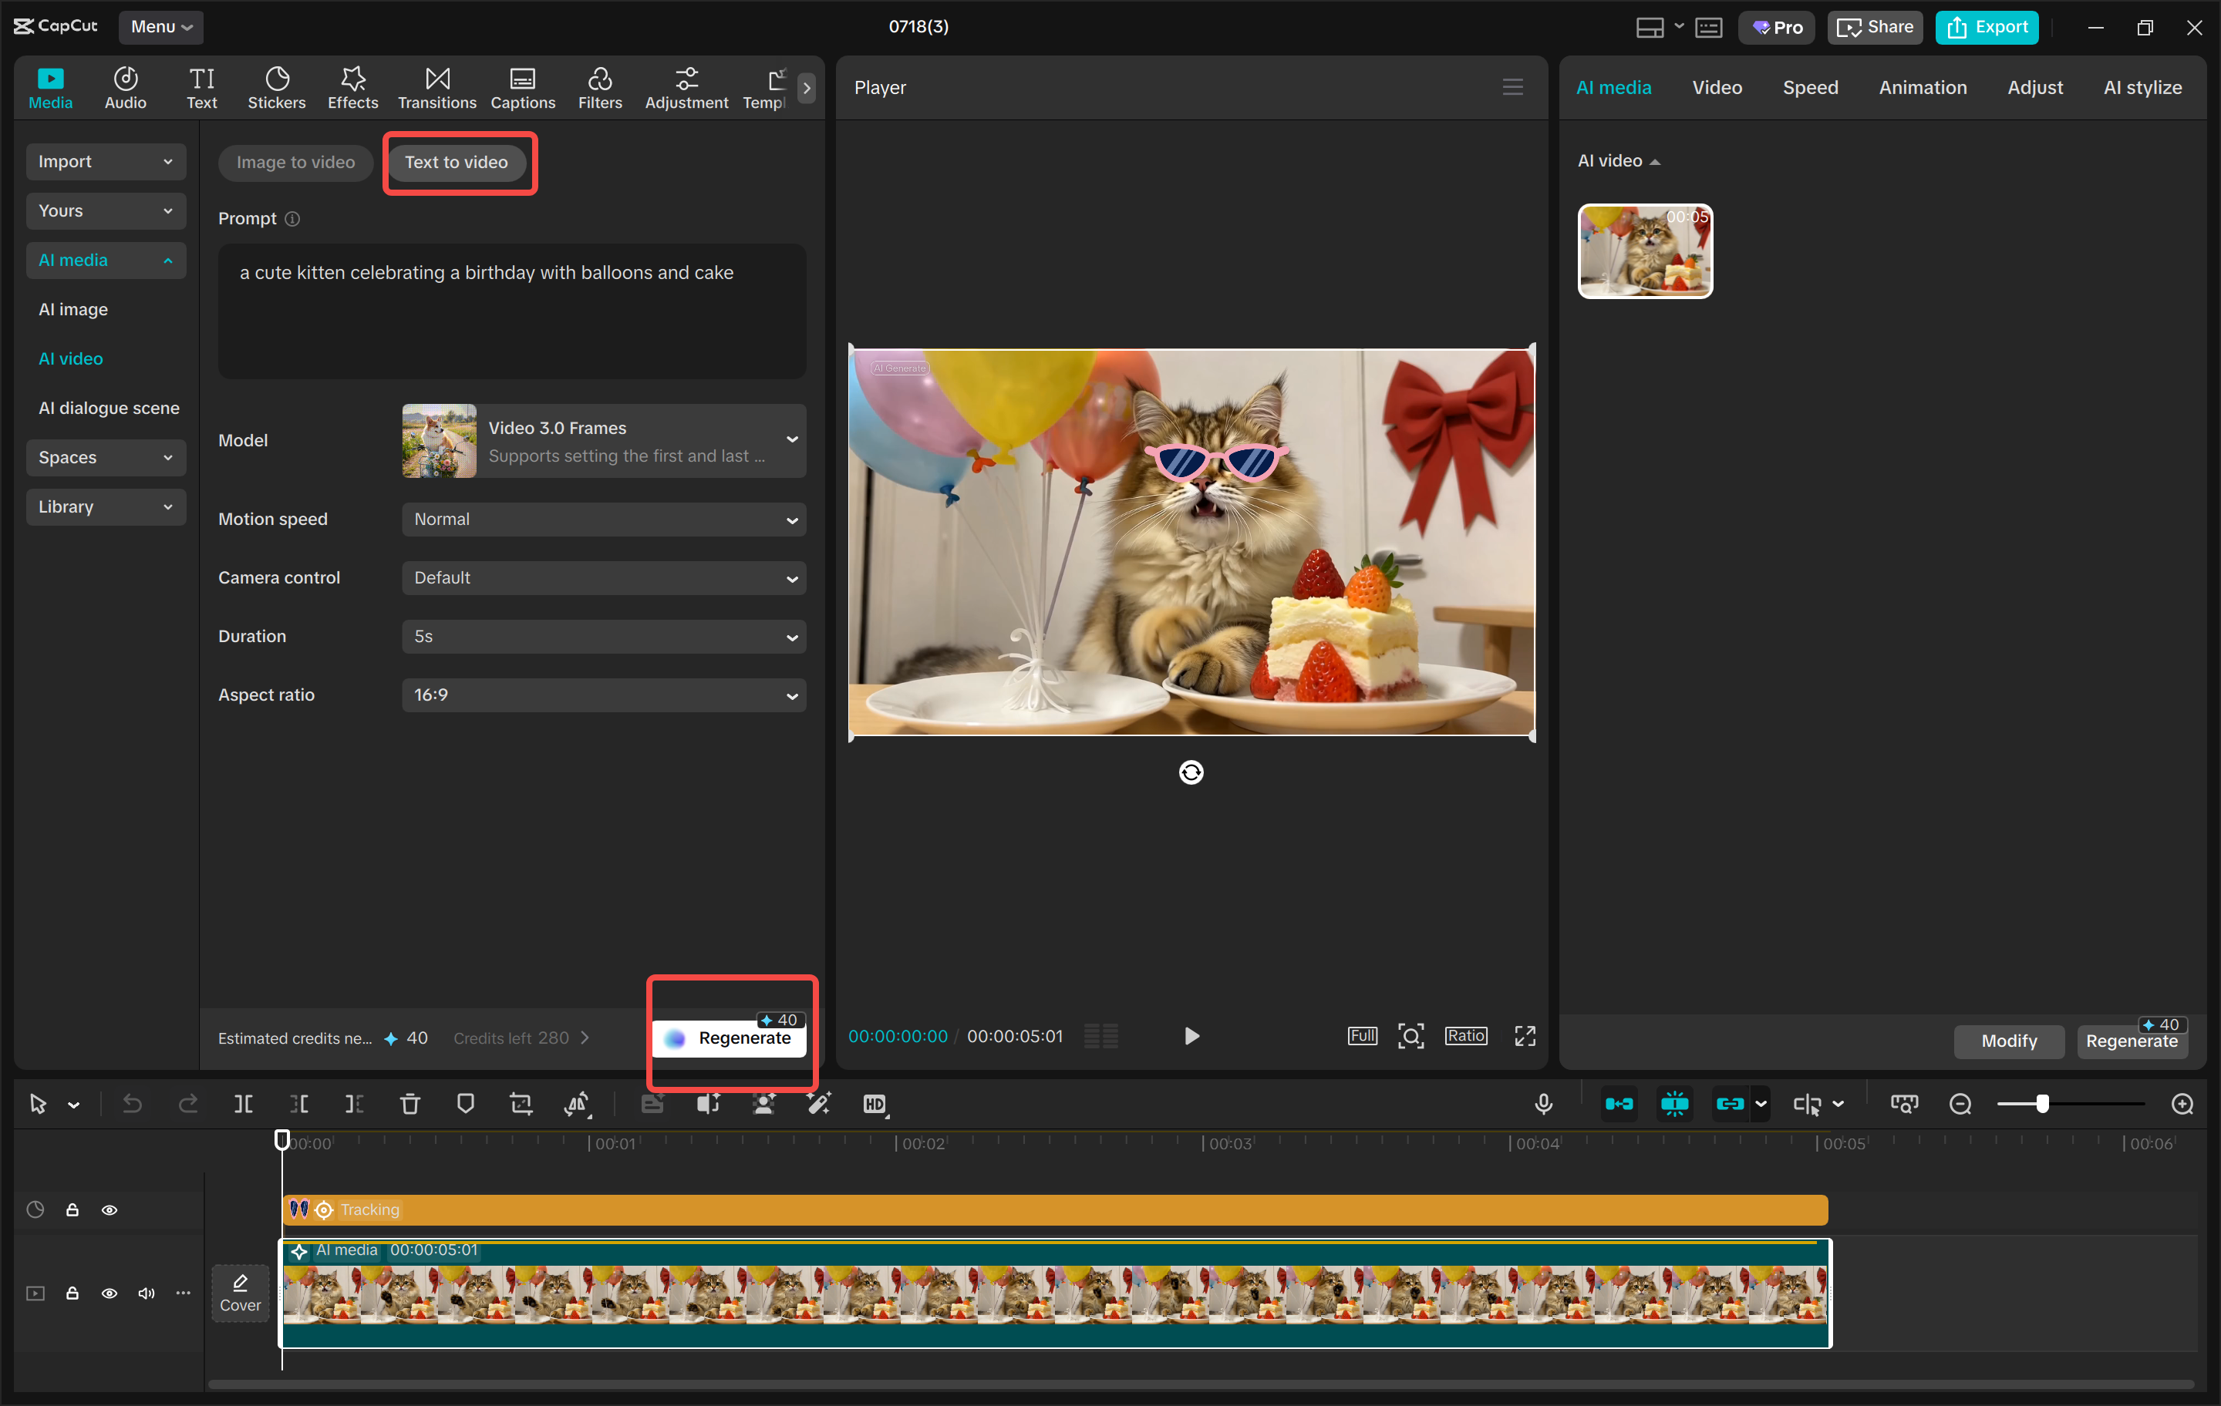This screenshot has width=2221, height=1406.
Task: Open the Stickers panel
Action: point(277,86)
